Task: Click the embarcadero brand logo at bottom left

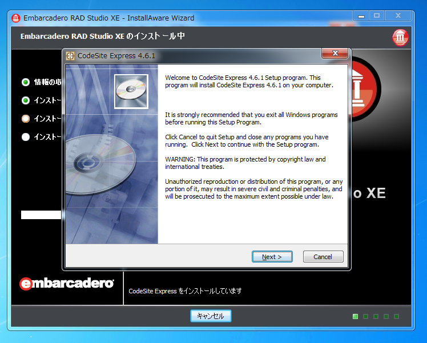Action: (67, 284)
